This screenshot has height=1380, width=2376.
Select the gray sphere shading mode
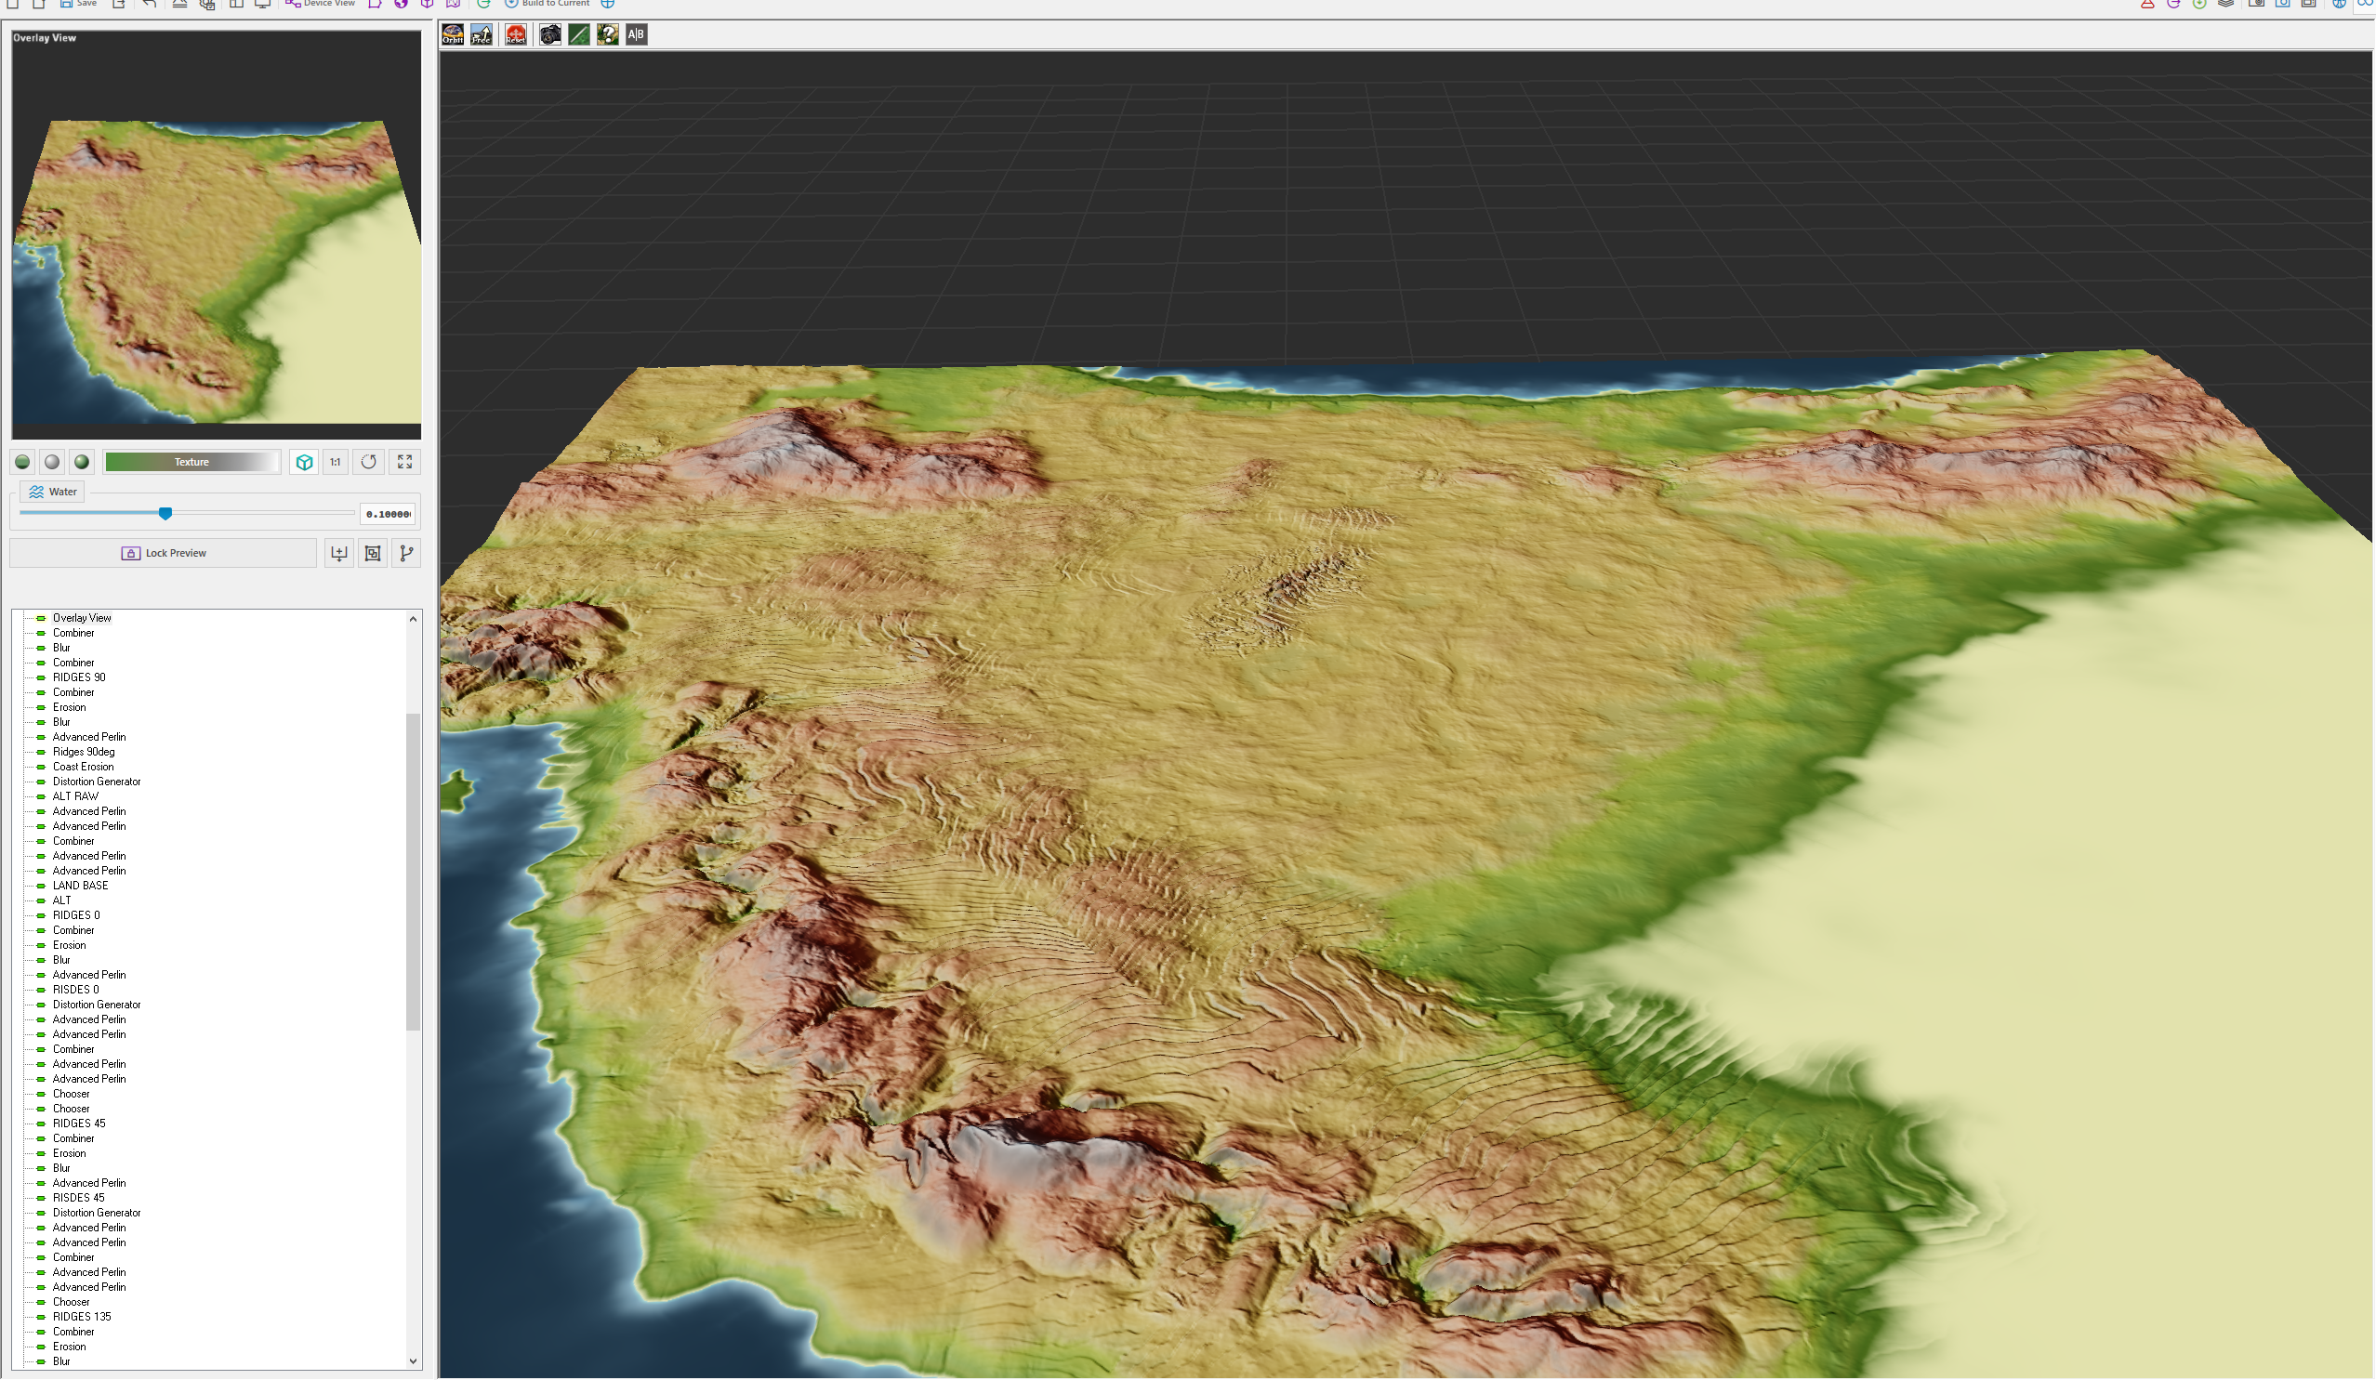(x=52, y=462)
